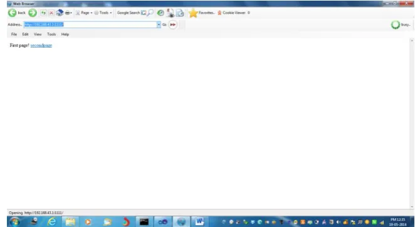Expand the Page dropdown in the toolbar
415x227 pixels.
pyautogui.click(x=84, y=13)
